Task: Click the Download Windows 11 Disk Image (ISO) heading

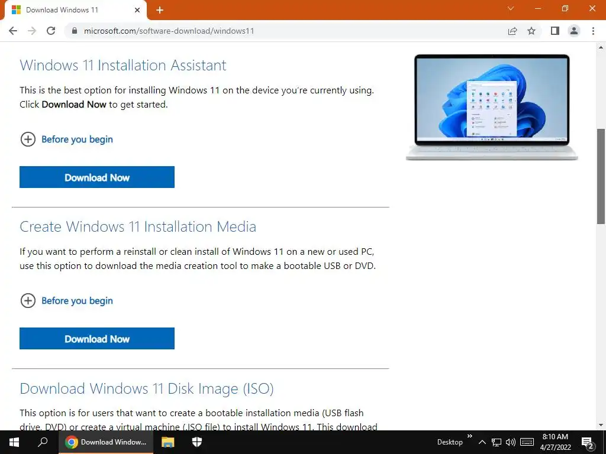Action: click(147, 388)
